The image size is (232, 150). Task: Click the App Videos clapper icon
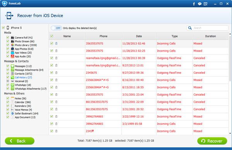(12, 53)
